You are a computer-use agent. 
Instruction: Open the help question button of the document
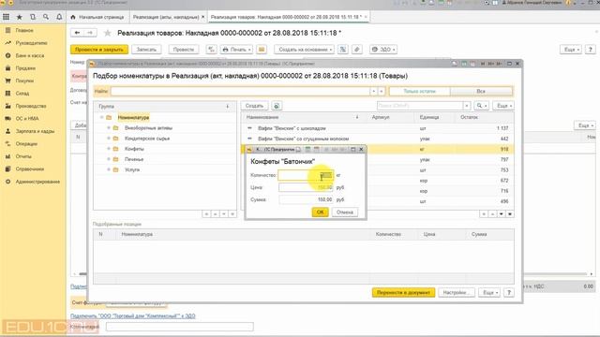click(590, 50)
